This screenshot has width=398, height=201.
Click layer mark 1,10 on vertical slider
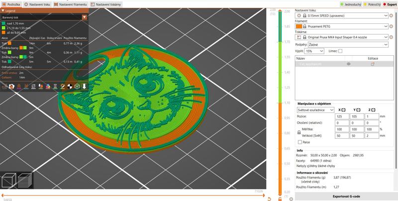click(x=288, y=103)
